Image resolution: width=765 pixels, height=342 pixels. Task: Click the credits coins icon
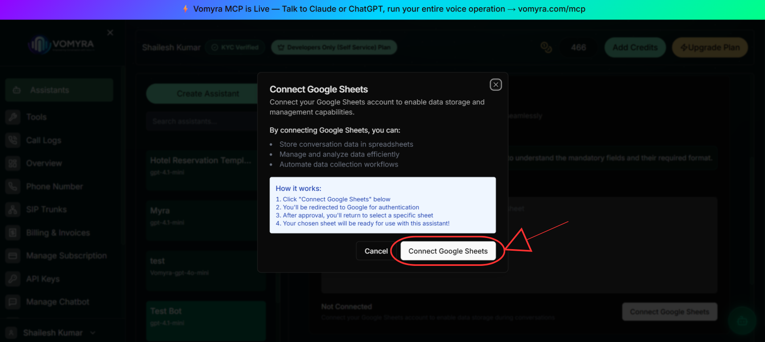point(546,47)
